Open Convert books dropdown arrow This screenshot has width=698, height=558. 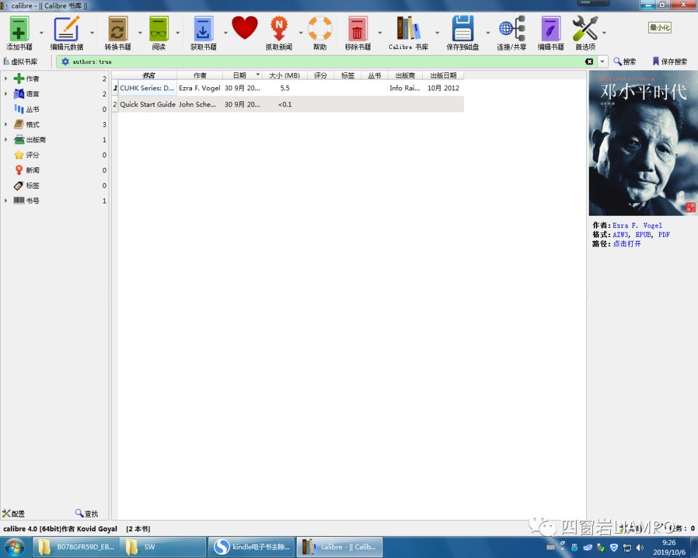tap(140, 32)
